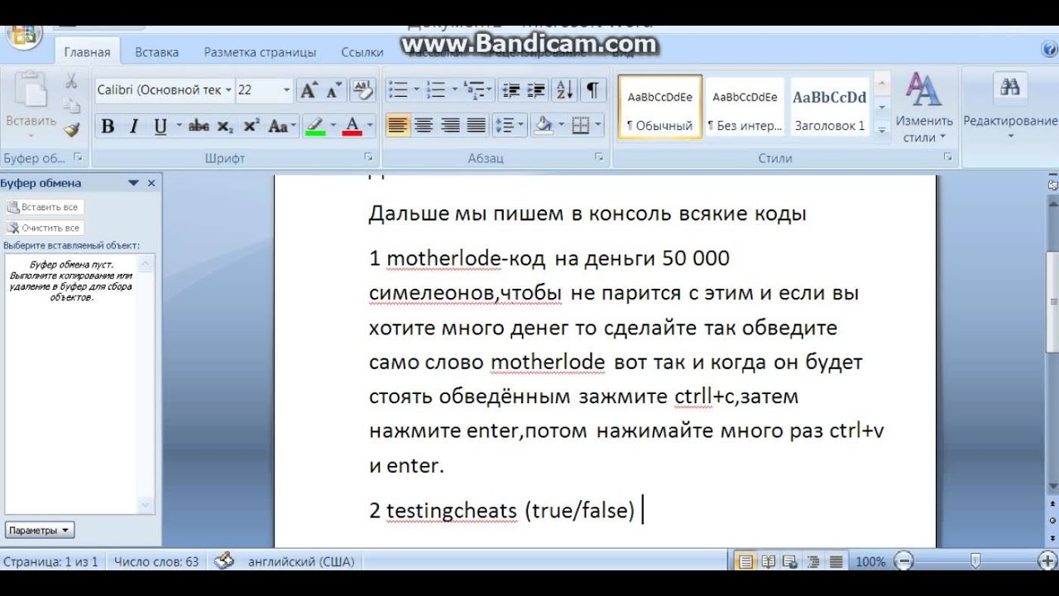Open the font color dropdown arrow
The height and width of the screenshot is (596, 1059).
(370, 127)
